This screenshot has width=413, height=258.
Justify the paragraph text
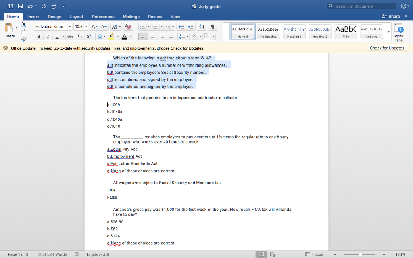[x=171, y=37]
